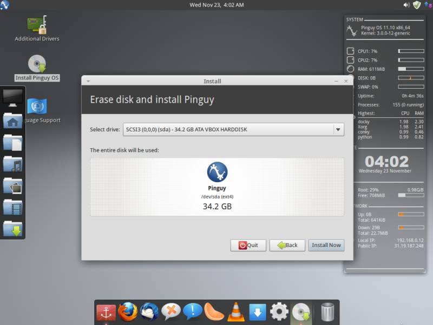Click the Pinguy logo in the partition preview
The image size is (433, 325).
pyautogui.click(x=218, y=172)
